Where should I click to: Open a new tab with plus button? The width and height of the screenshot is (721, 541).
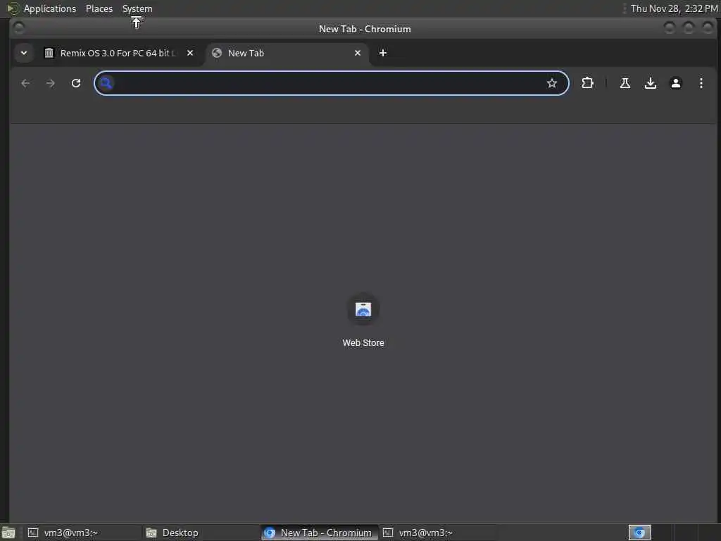382,53
